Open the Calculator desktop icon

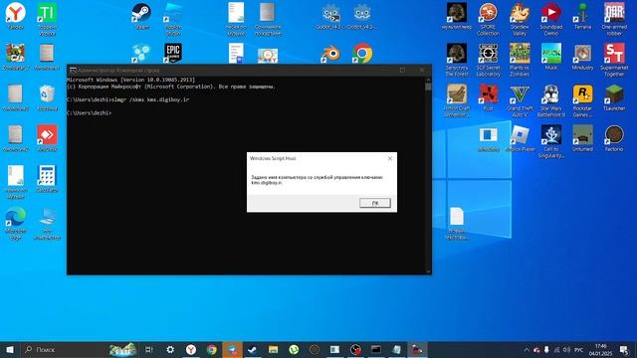click(x=47, y=179)
